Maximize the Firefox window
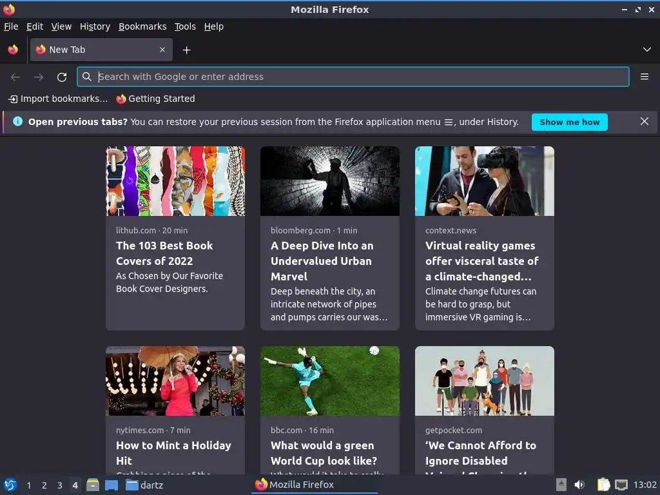The width and height of the screenshot is (660, 495). [638, 9]
